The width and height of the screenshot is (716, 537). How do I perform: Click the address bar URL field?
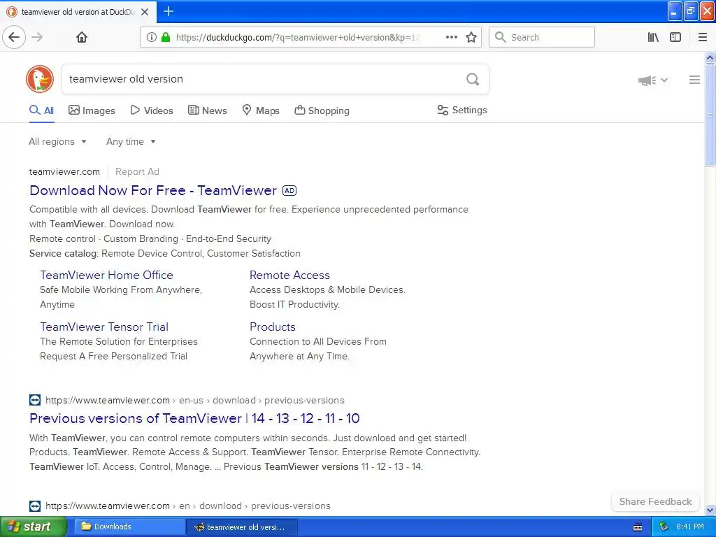(296, 37)
